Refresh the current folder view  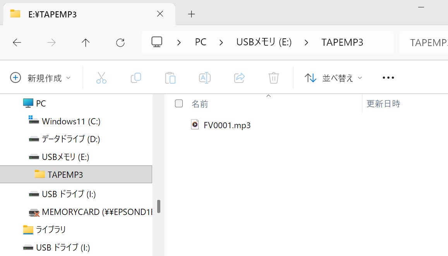(120, 43)
